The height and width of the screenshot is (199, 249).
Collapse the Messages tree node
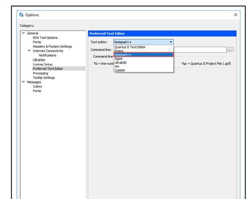23,82
